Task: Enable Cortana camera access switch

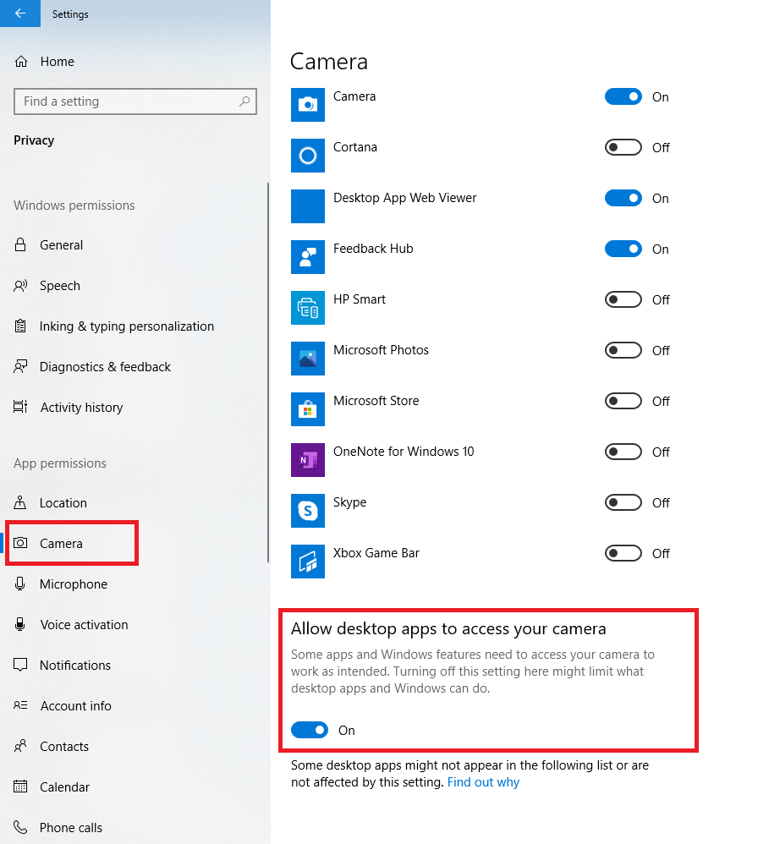Action: pyautogui.click(x=623, y=147)
